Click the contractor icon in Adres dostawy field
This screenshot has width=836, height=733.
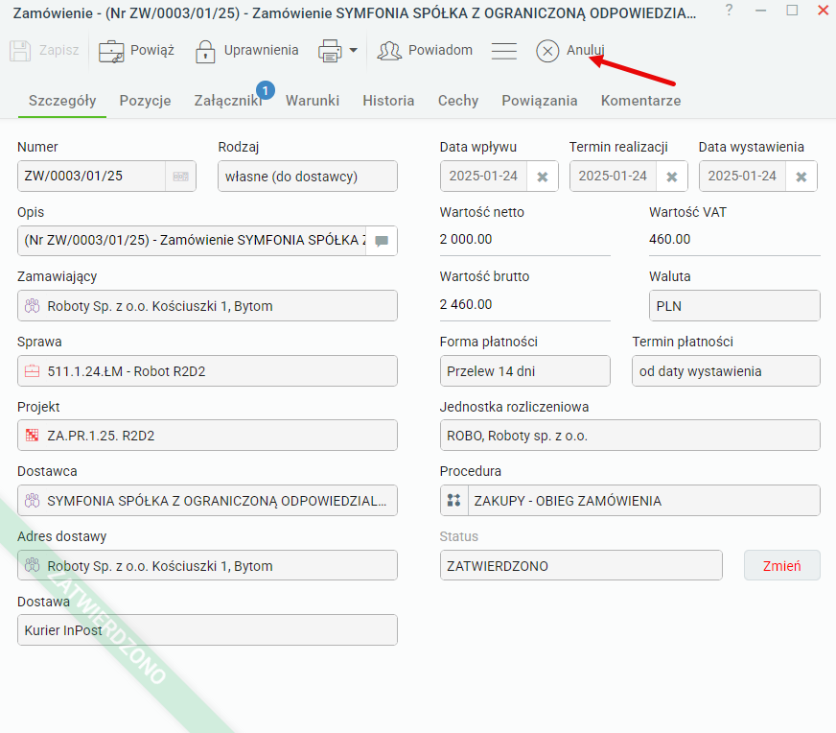[x=32, y=565]
